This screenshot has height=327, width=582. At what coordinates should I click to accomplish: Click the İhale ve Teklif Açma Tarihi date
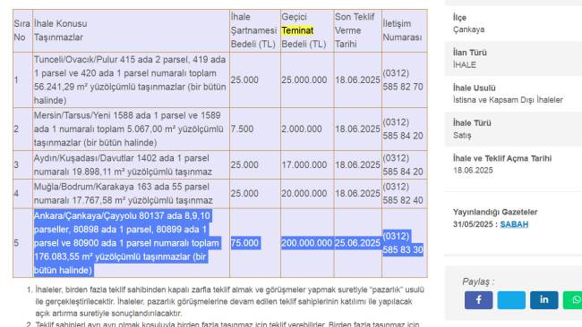[x=473, y=171]
